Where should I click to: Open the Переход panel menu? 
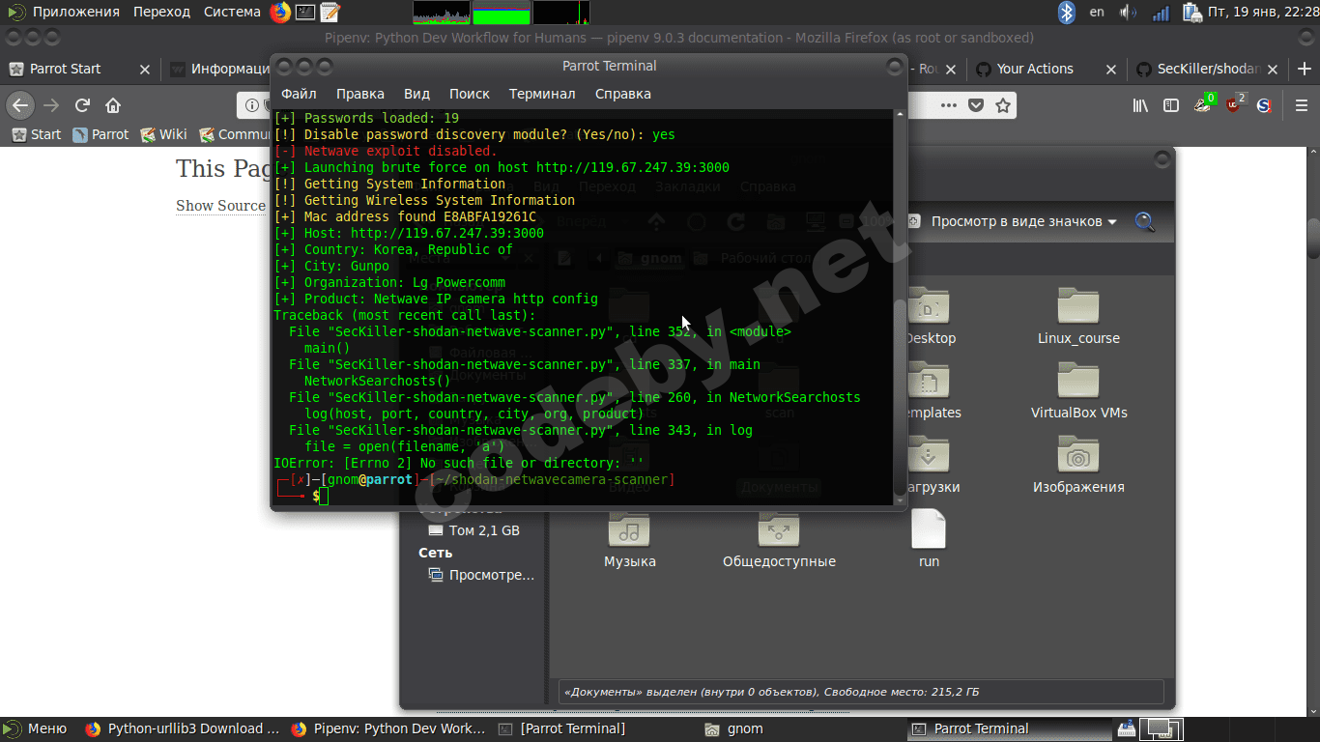tap(162, 12)
